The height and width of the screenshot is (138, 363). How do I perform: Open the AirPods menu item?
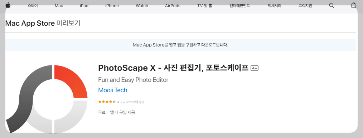(x=173, y=6)
